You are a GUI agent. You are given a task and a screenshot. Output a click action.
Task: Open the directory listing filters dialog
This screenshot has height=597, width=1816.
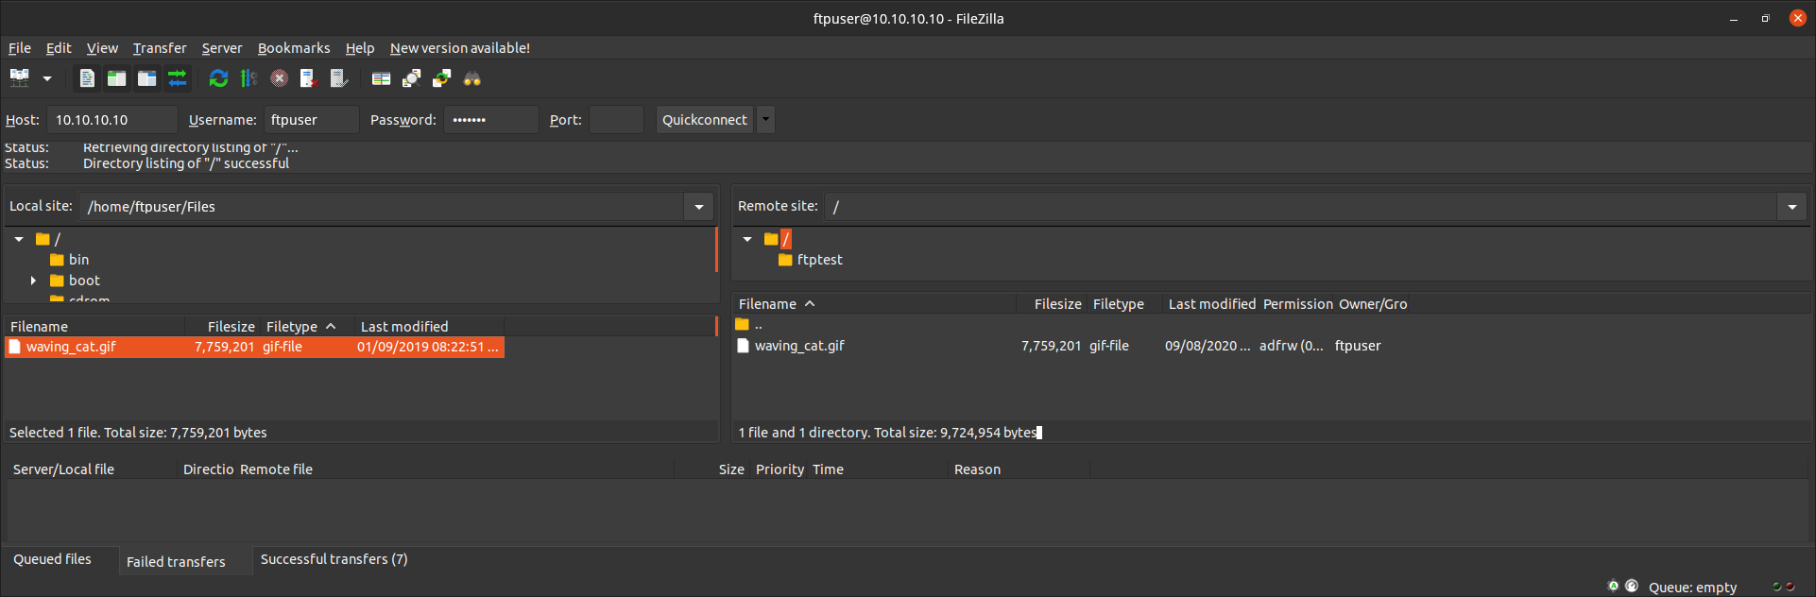click(381, 78)
